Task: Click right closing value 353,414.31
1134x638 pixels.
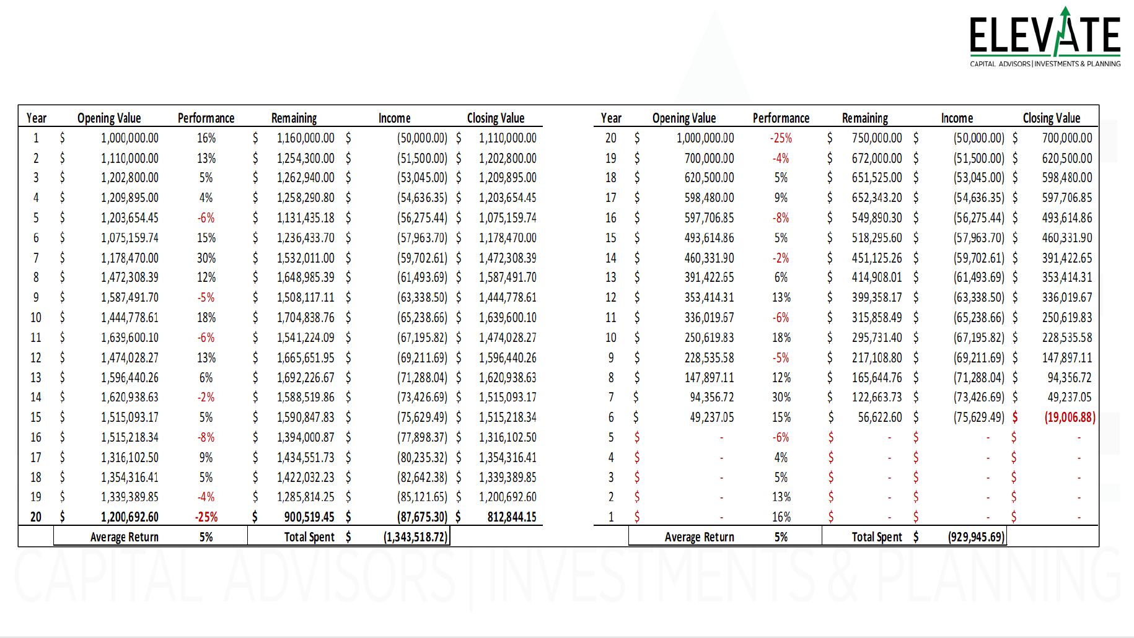Action: pyautogui.click(x=1067, y=277)
